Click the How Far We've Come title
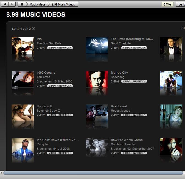Screen dimensions: 185x179 tap(127, 140)
